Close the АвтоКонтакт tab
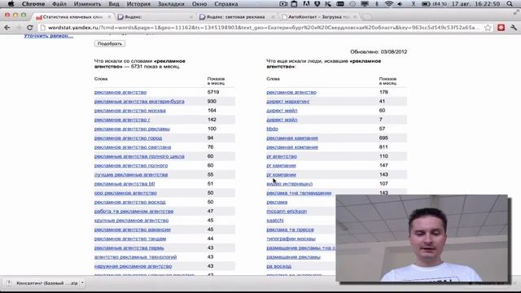The height and width of the screenshot is (293, 521). click(355, 16)
